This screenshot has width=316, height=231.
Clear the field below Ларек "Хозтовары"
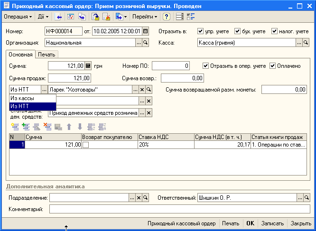(x=149, y=101)
